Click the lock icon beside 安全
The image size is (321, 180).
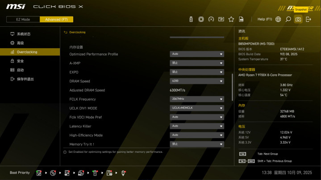point(13,61)
